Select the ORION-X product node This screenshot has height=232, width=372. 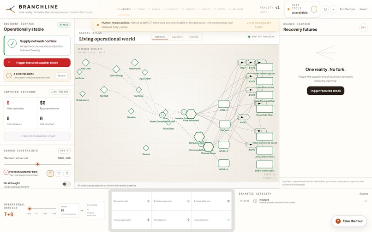[x=225, y=125]
